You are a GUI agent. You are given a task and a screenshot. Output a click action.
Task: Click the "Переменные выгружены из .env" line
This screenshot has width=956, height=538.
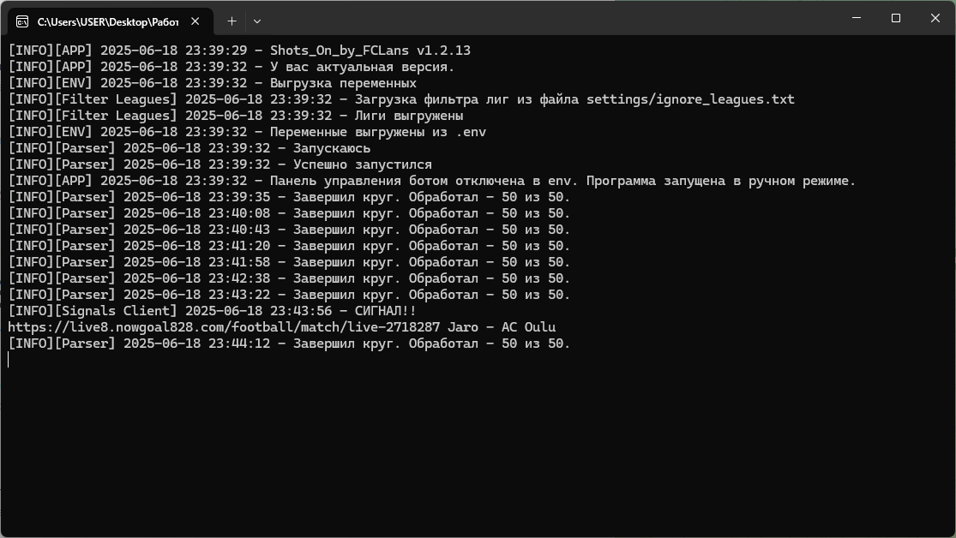(378, 132)
